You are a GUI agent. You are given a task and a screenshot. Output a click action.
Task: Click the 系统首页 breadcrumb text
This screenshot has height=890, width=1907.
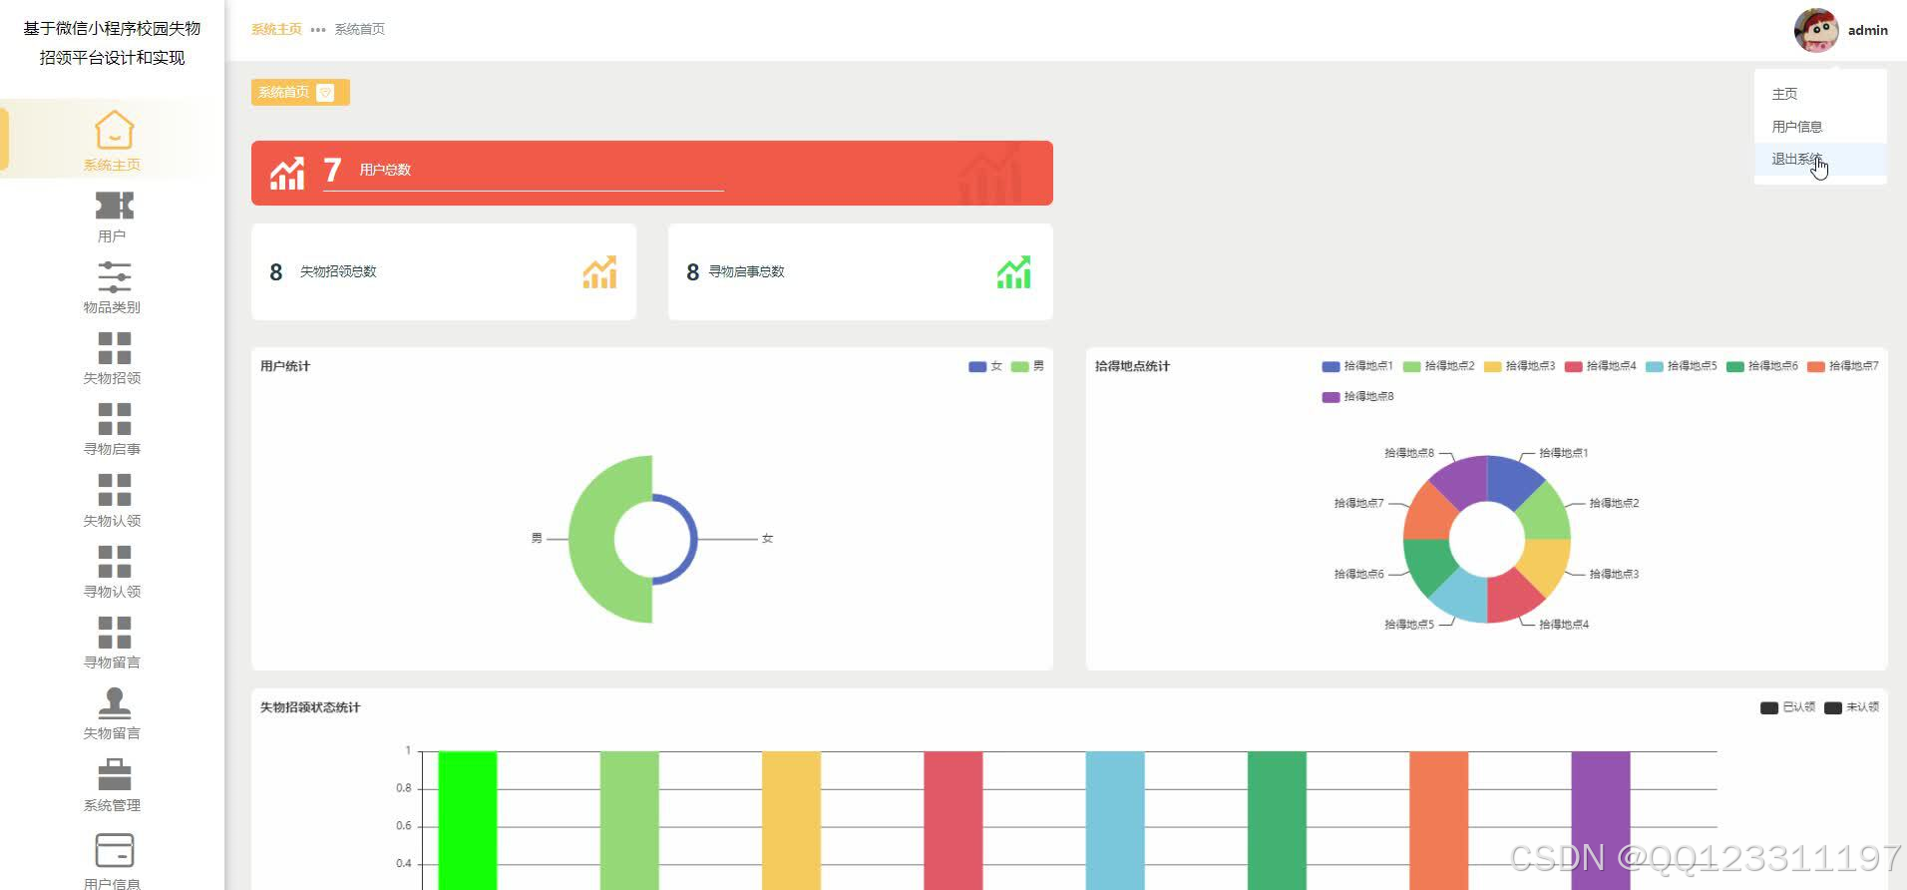point(360,30)
